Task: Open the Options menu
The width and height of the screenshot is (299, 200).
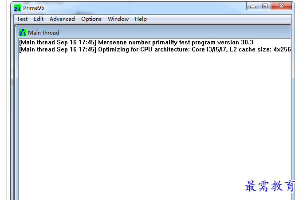Action: pyautogui.click(x=91, y=19)
